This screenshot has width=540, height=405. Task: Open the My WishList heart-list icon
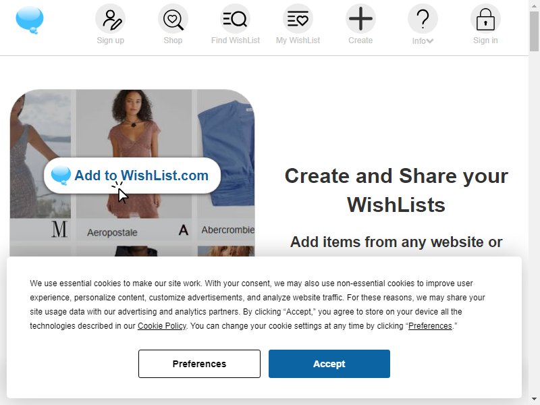298,19
